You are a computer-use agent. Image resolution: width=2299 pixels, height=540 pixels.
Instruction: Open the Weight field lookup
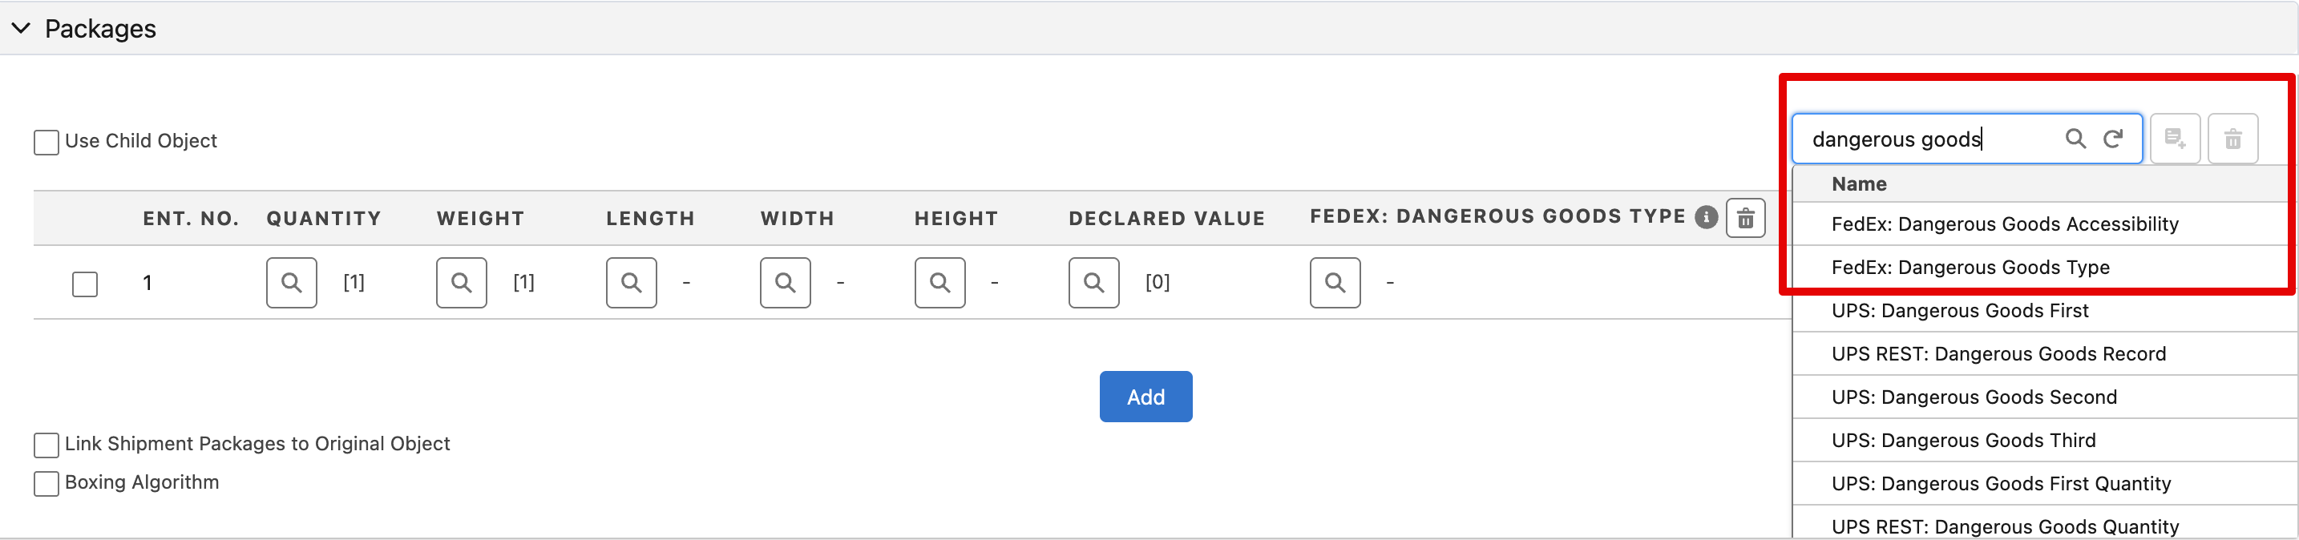(x=462, y=283)
